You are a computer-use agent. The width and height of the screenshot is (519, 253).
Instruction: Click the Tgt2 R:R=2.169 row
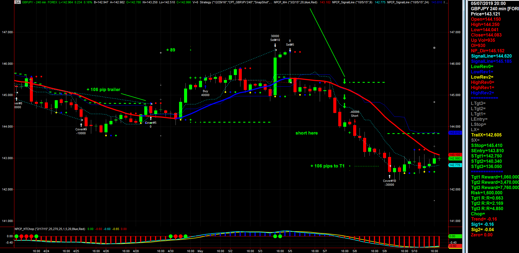point(487,203)
